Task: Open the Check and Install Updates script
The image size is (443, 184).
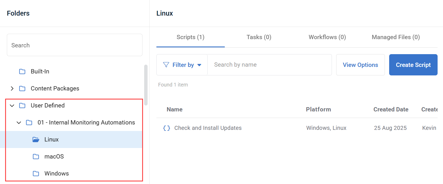Action: (208, 128)
